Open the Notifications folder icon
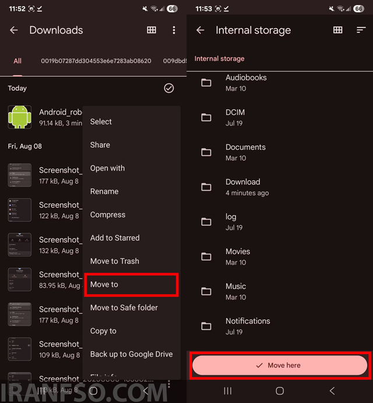The height and width of the screenshot is (403, 373). (206, 326)
